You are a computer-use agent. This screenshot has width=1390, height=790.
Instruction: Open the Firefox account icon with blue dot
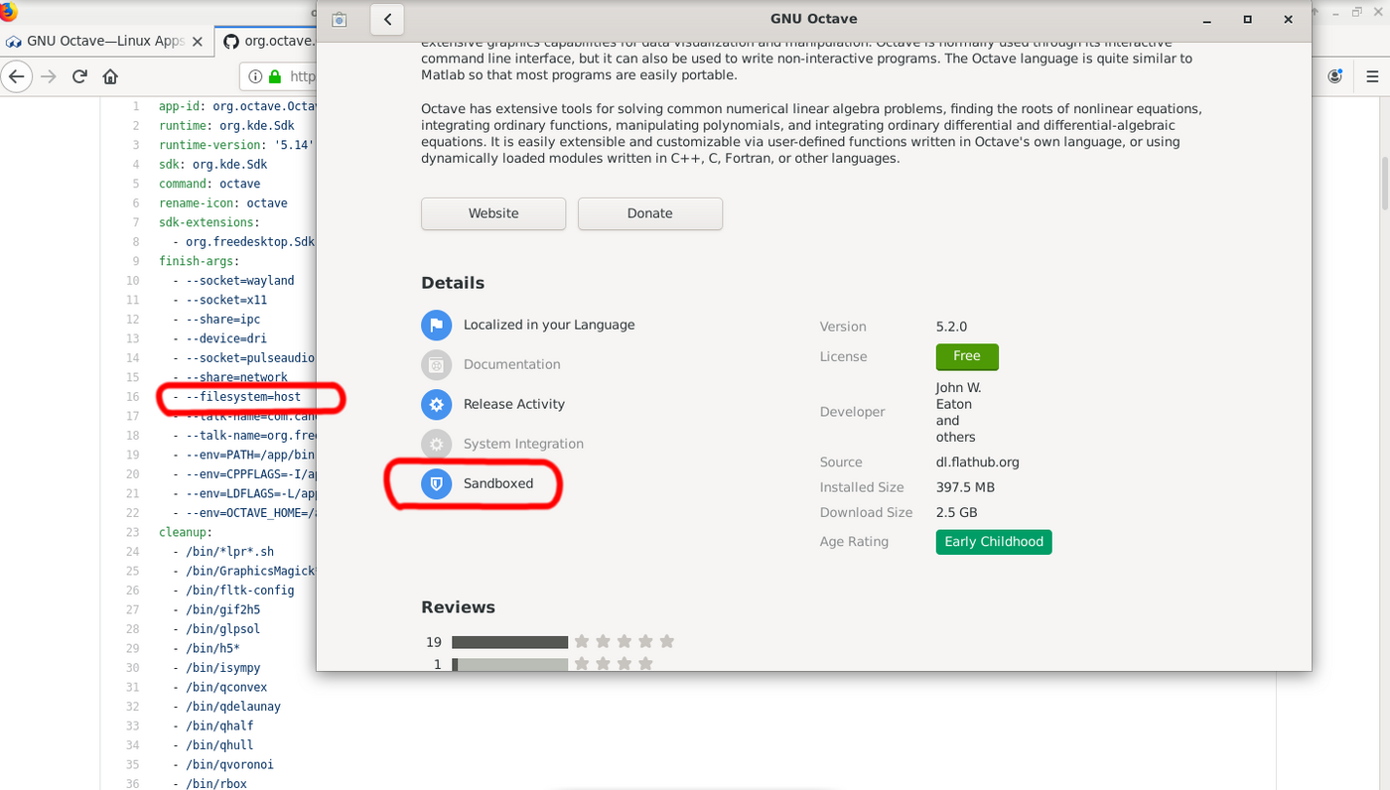(x=1335, y=75)
